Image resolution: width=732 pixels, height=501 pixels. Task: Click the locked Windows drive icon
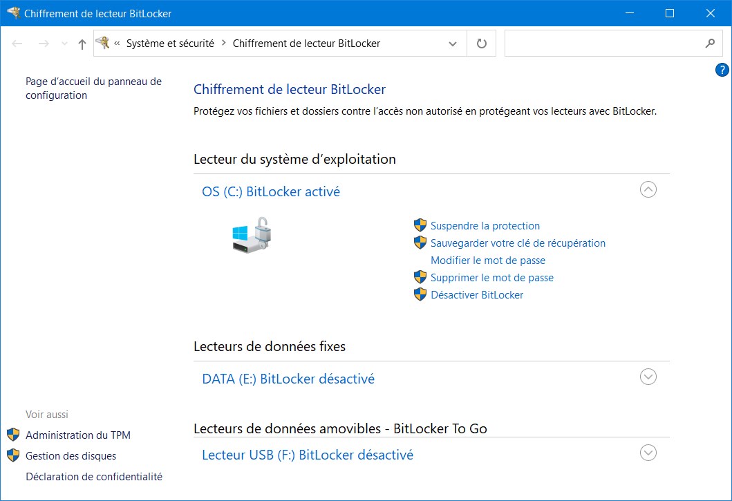[x=252, y=235]
